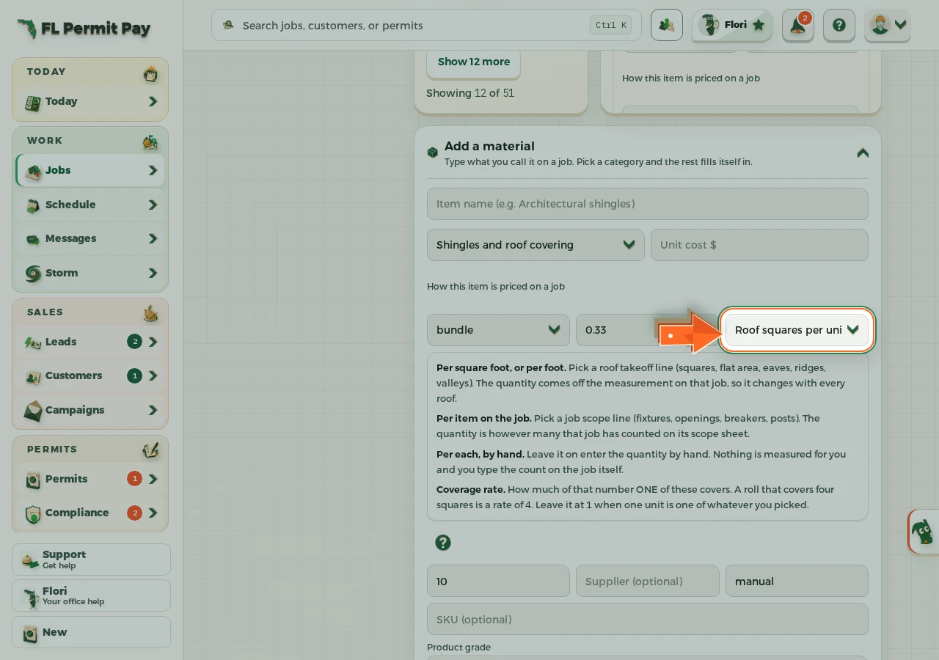Click the Compliance shield icon
The height and width of the screenshot is (660, 939).
[33, 513]
